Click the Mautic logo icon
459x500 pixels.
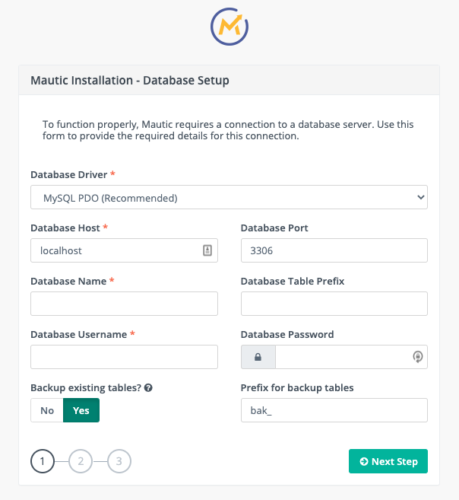[x=230, y=27]
